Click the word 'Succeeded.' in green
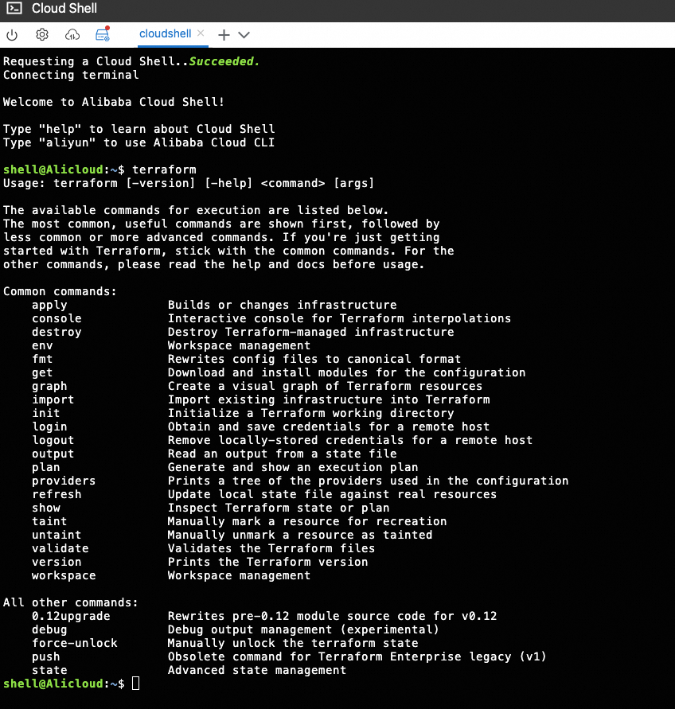This screenshot has height=709, width=675. point(224,61)
